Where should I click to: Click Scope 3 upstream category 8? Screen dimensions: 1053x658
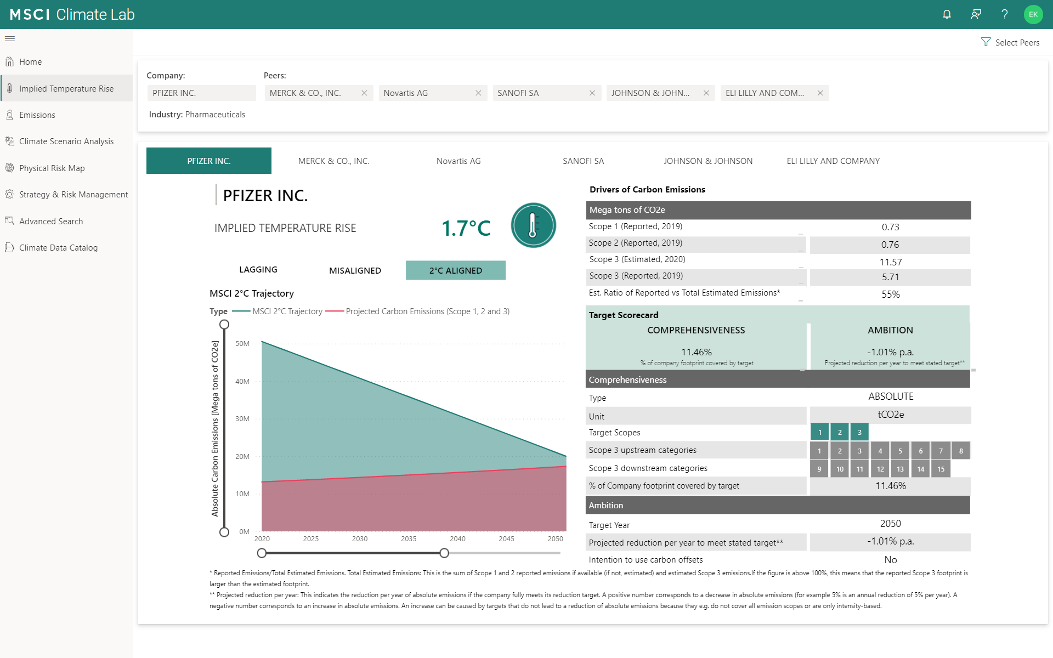[961, 451]
